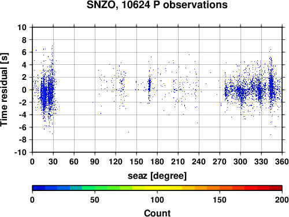Click the y-axis tick label 10

tap(22, 27)
